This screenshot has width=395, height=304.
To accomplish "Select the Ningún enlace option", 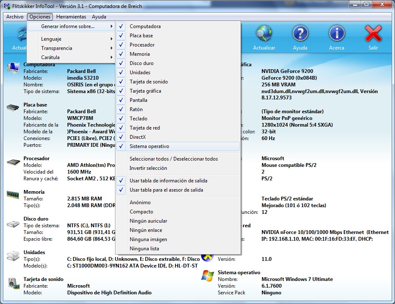I will [x=178, y=230].
